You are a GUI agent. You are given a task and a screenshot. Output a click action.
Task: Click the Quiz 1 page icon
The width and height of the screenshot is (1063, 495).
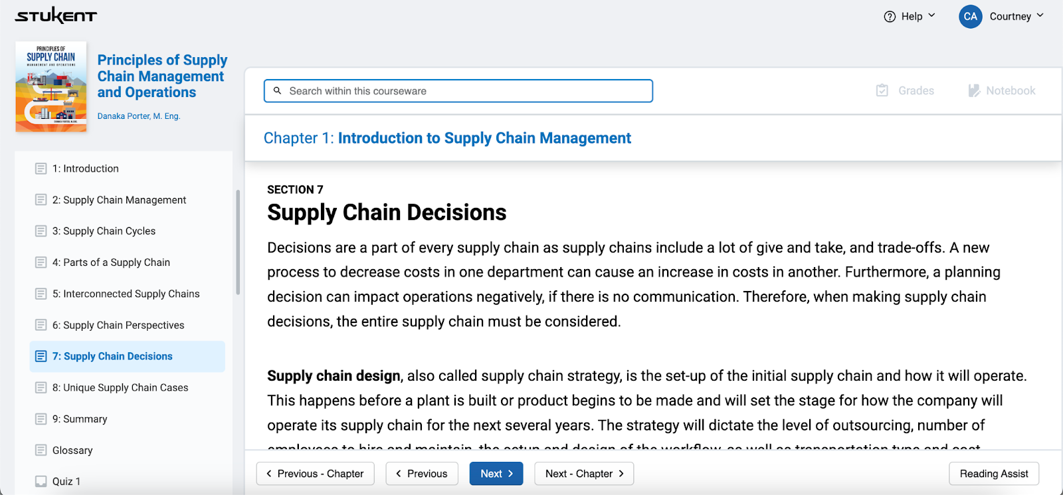pos(41,481)
